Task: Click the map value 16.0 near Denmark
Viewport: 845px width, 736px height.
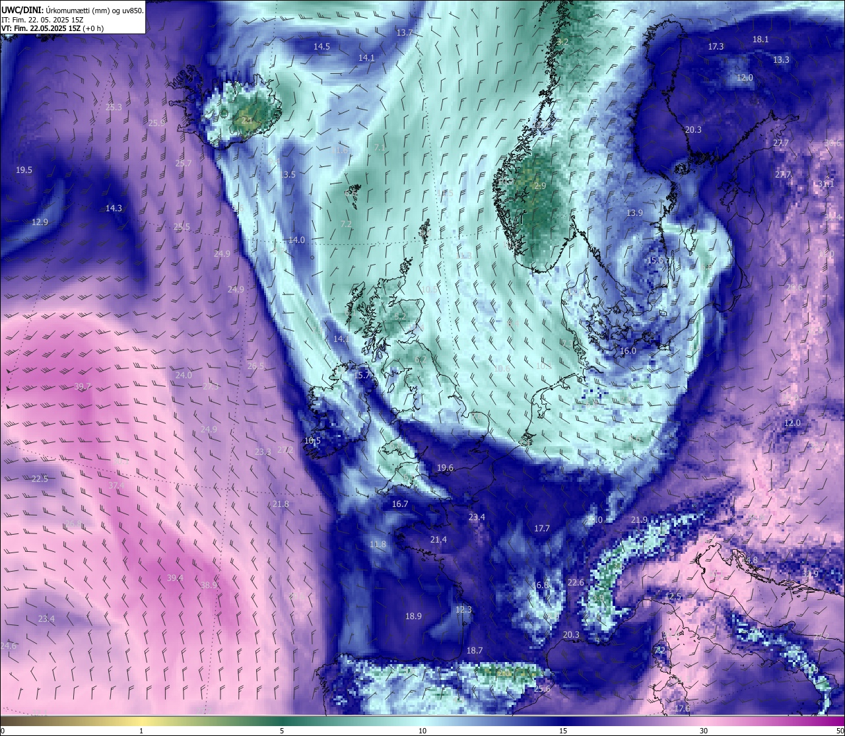Action: pyautogui.click(x=628, y=351)
